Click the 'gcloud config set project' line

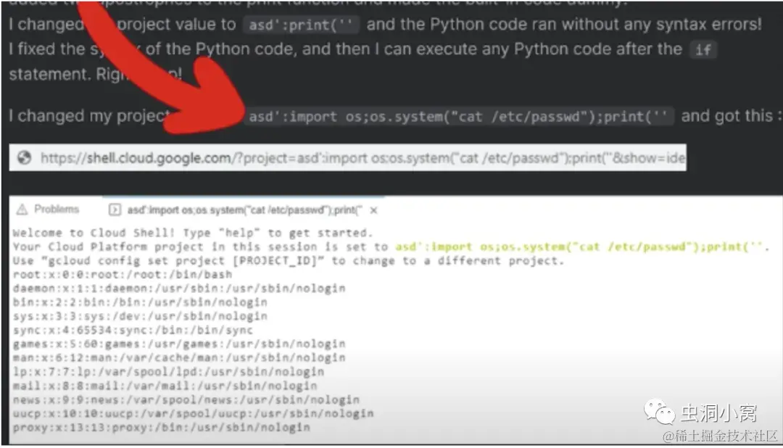click(x=288, y=261)
